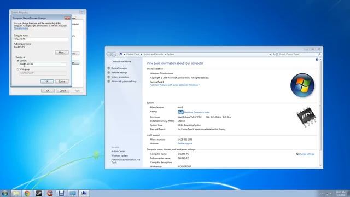The width and height of the screenshot is (350, 197).
Task: Close the Computer Name/Domain Changes dialog
Action: (x=67, y=18)
